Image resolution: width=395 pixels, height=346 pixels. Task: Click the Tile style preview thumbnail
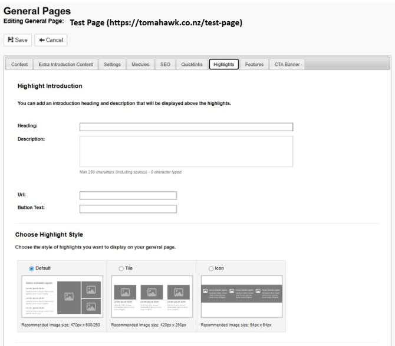pos(151,297)
